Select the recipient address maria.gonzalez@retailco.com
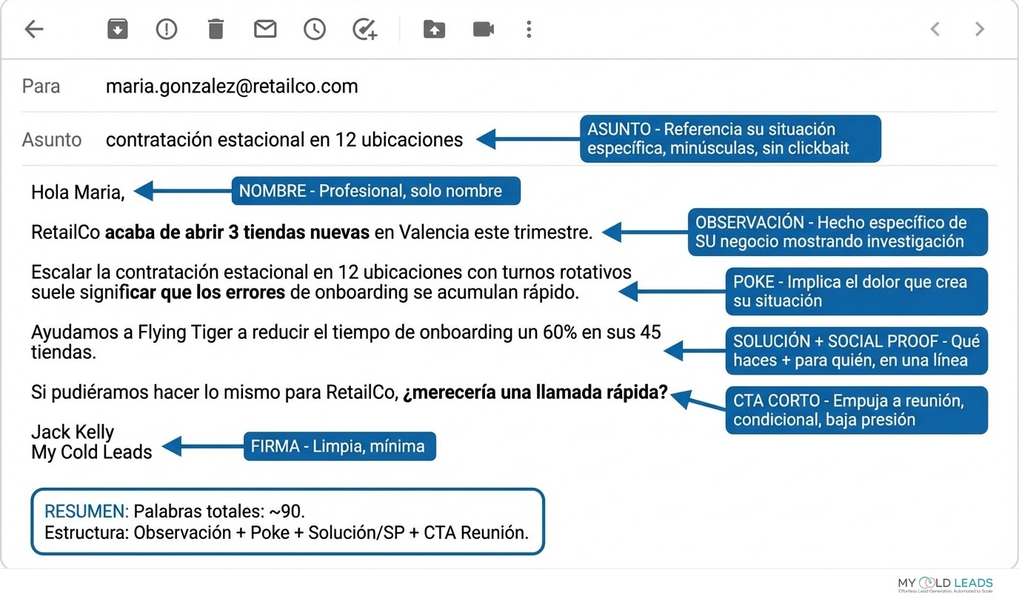The width and height of the screenshot is (1019, 601). point(232,86)
